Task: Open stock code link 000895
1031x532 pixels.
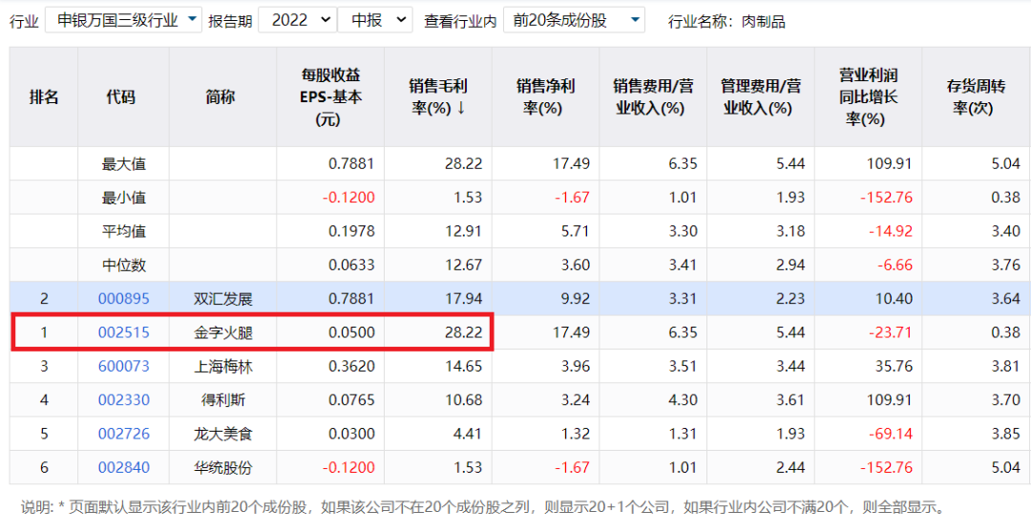Action: 123,299
